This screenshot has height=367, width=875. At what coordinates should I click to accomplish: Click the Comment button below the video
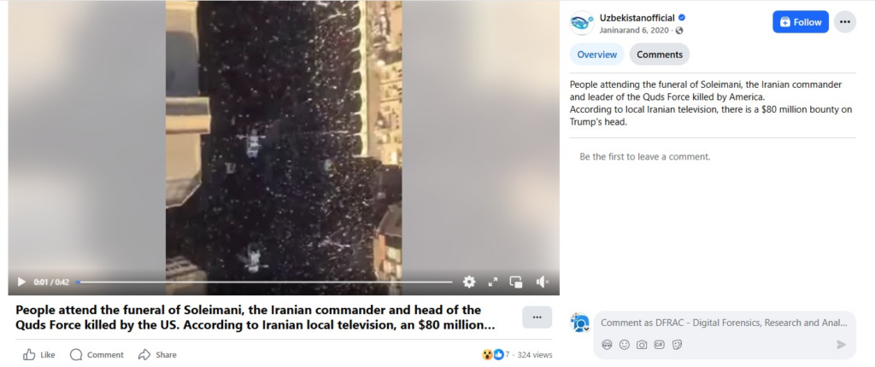[97, 355]
